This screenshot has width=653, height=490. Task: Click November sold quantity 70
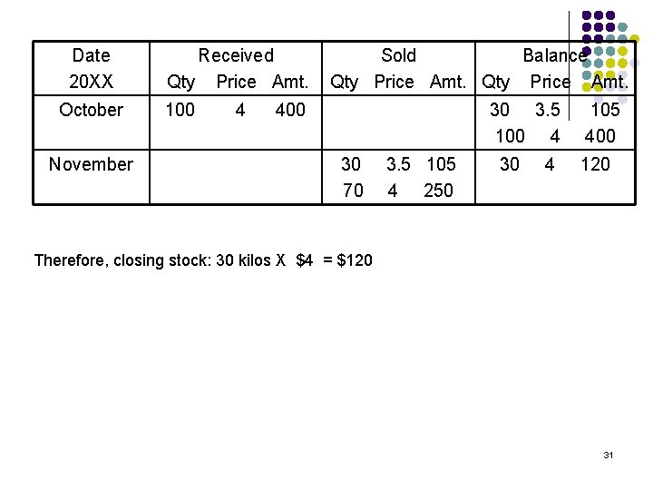[353, 191]
